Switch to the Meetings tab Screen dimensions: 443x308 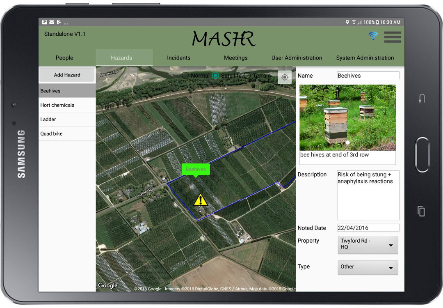(235, 58)
